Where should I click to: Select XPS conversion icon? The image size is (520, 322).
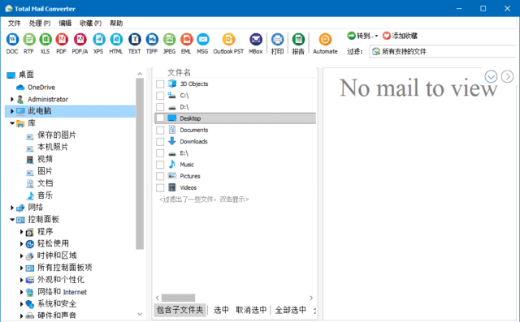tap(98, 40)
